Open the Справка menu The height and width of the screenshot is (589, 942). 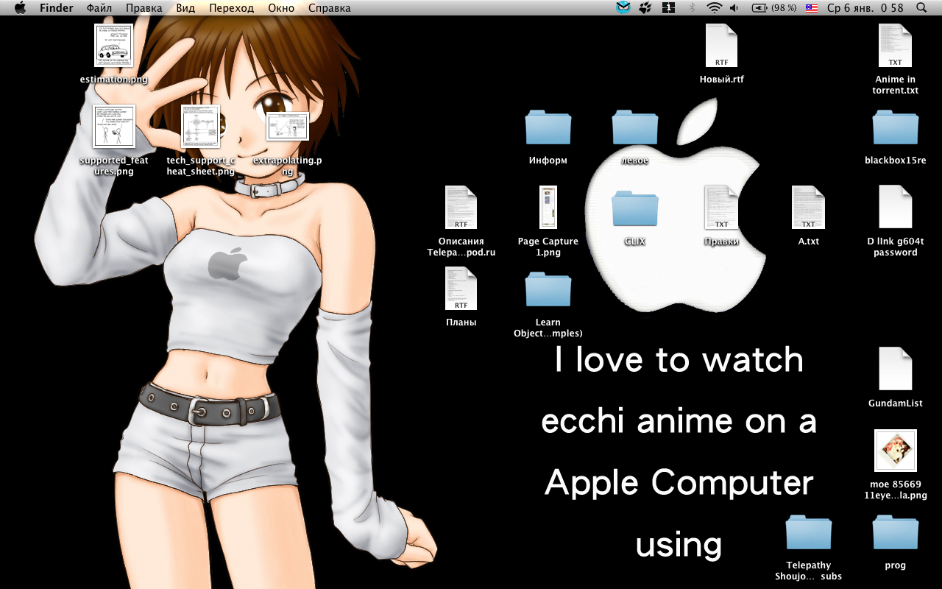[x=330, y=8]
